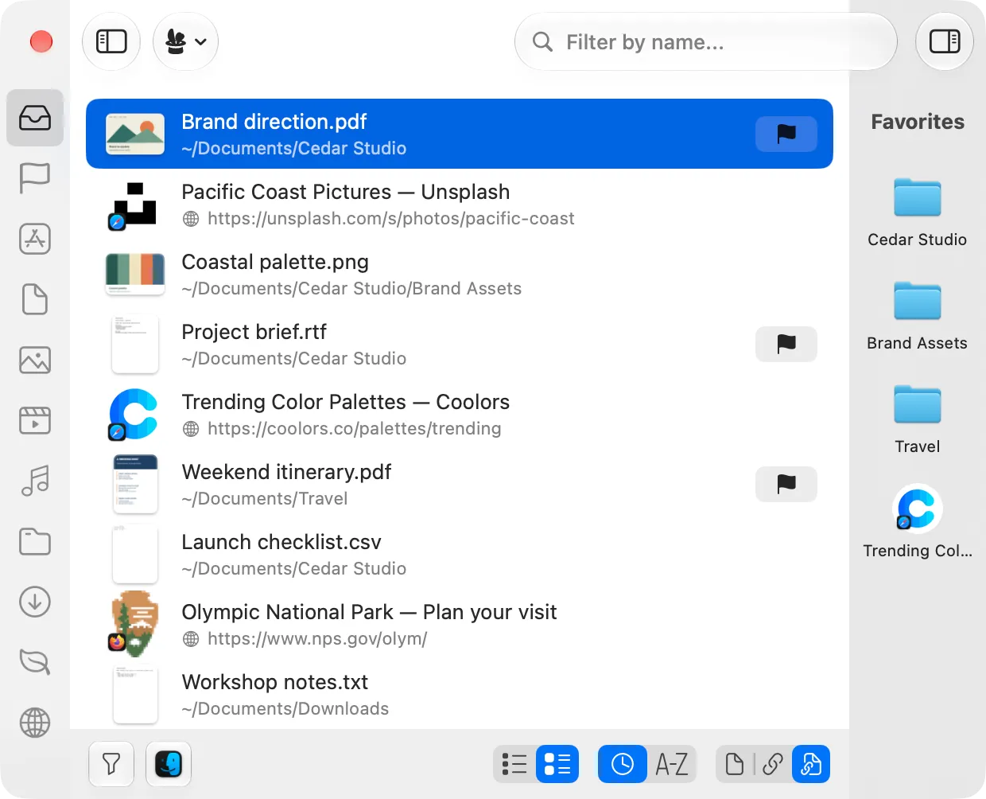Select the documents sidebar icon
This screenshot has height=799, width=986.
[35, 299]
